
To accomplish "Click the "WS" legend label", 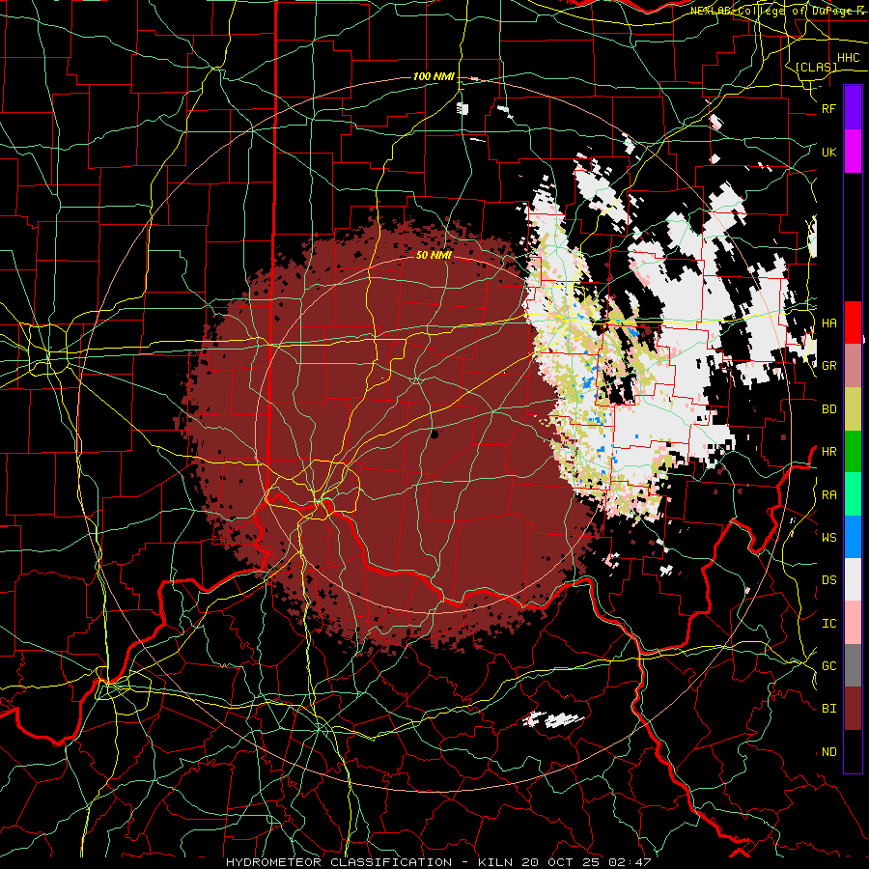I will pyautogui.click(x=828, y=538).
